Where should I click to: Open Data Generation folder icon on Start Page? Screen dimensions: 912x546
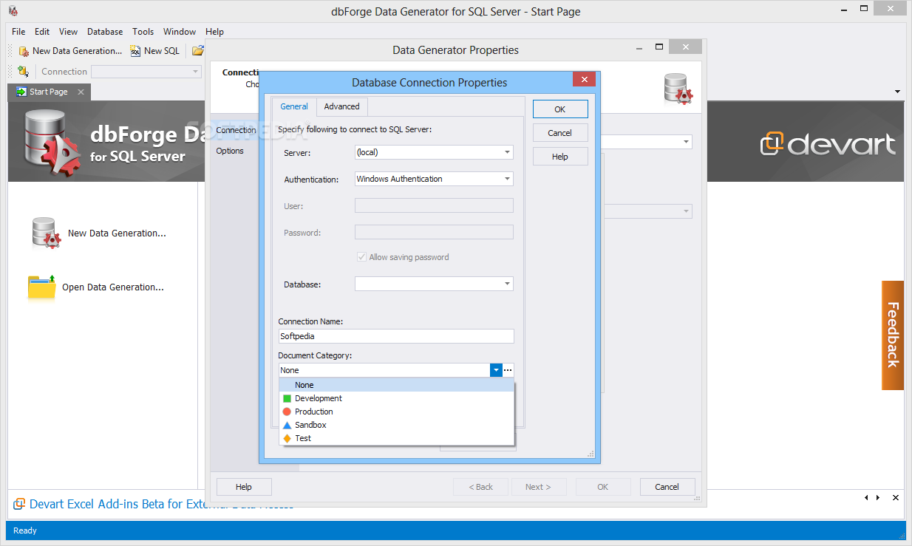coord(42,287)
